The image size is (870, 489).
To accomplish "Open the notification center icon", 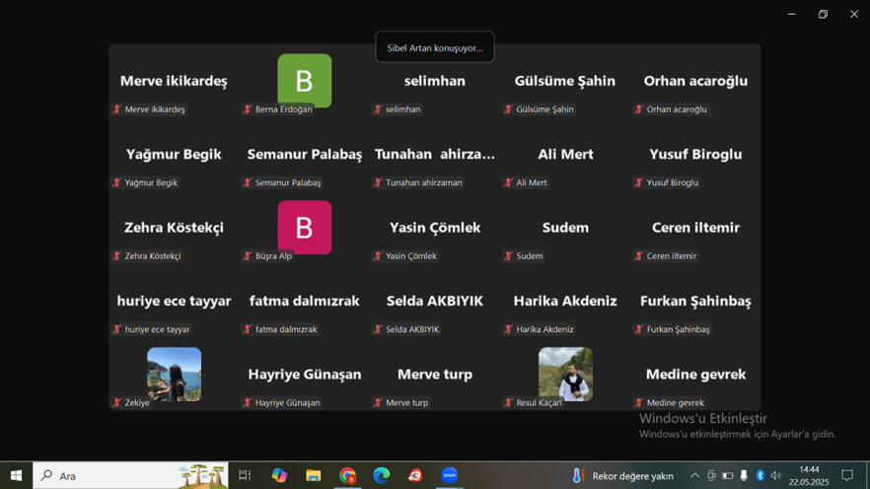I will click(x=847, y=476).
